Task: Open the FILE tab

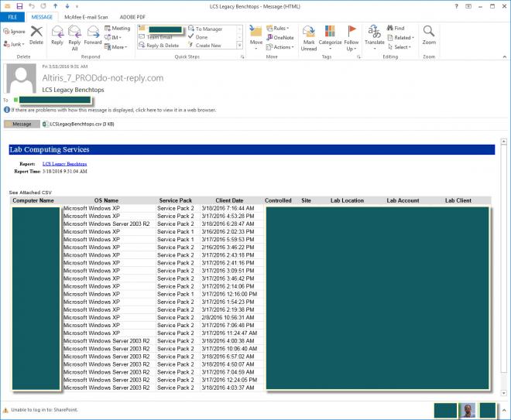Action: pos(12,17)
